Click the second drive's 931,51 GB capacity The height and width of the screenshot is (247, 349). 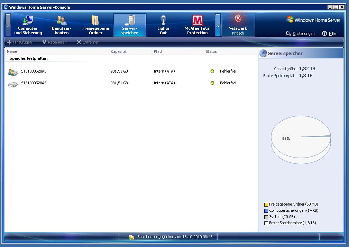click(119, 83)
